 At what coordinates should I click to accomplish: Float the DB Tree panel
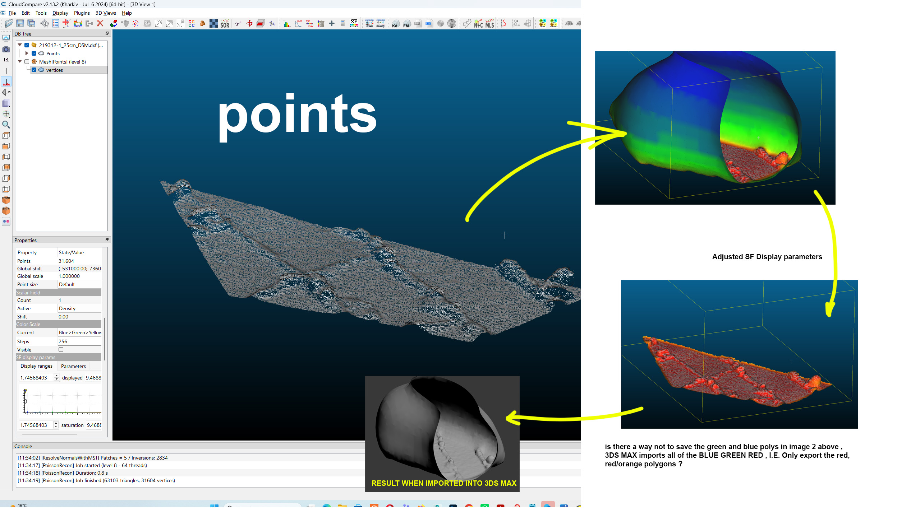(107, 33)
